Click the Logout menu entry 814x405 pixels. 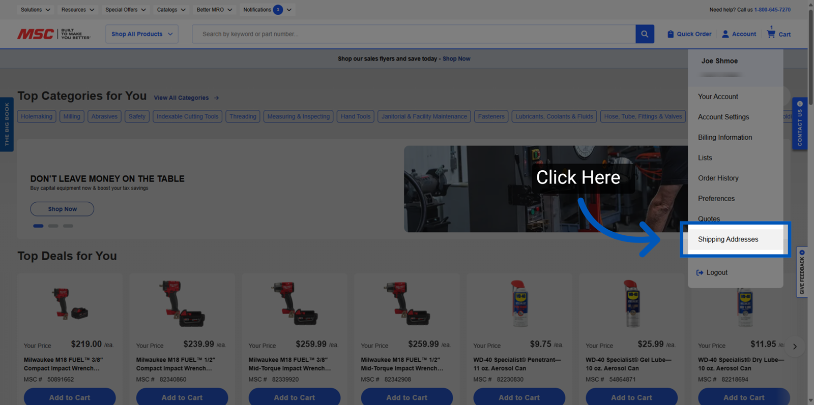click(712, 272)
